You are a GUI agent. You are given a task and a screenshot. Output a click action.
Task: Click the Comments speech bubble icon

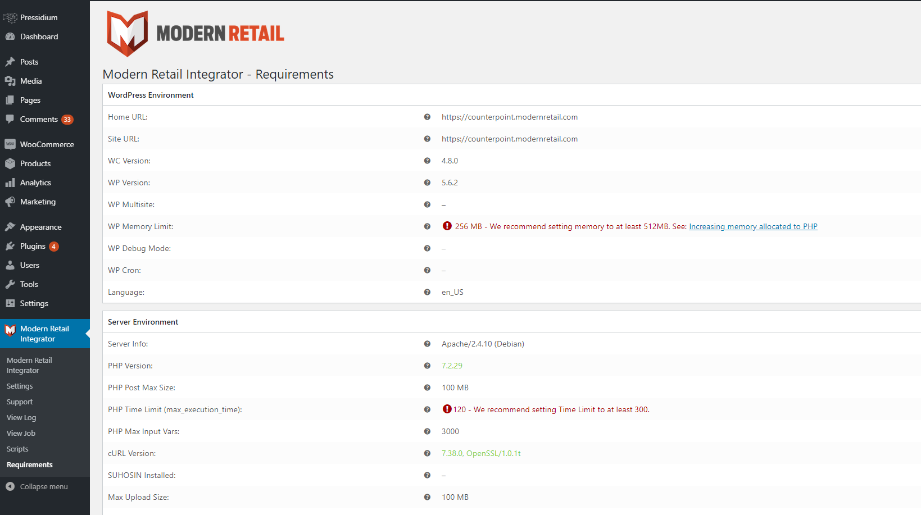pyautogui.click(x=10, y=119)
